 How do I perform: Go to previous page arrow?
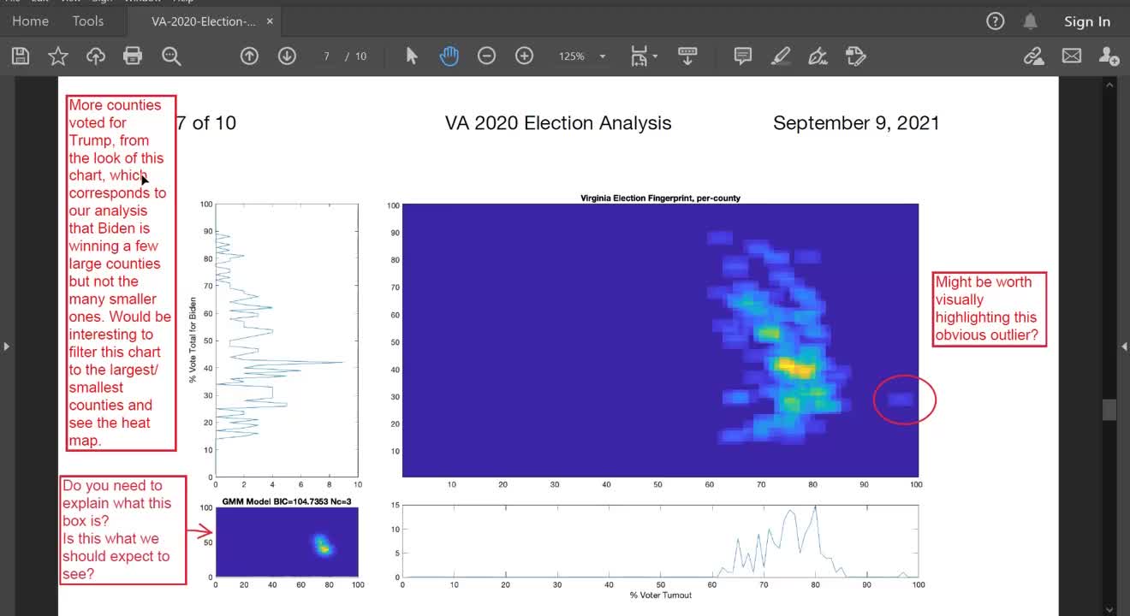(249, 56)
